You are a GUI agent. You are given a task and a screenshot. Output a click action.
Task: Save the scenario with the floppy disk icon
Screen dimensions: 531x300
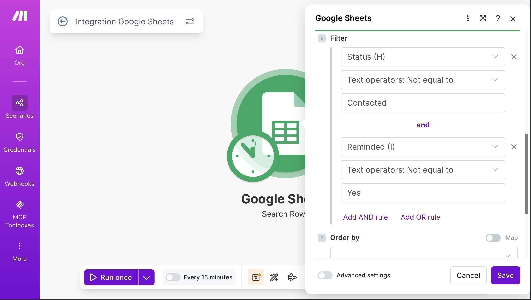(256, 277)
